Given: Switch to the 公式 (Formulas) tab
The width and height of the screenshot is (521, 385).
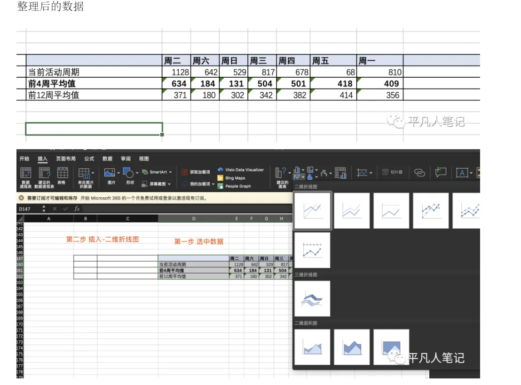Looking at the screenshot, I should (89, 159).
